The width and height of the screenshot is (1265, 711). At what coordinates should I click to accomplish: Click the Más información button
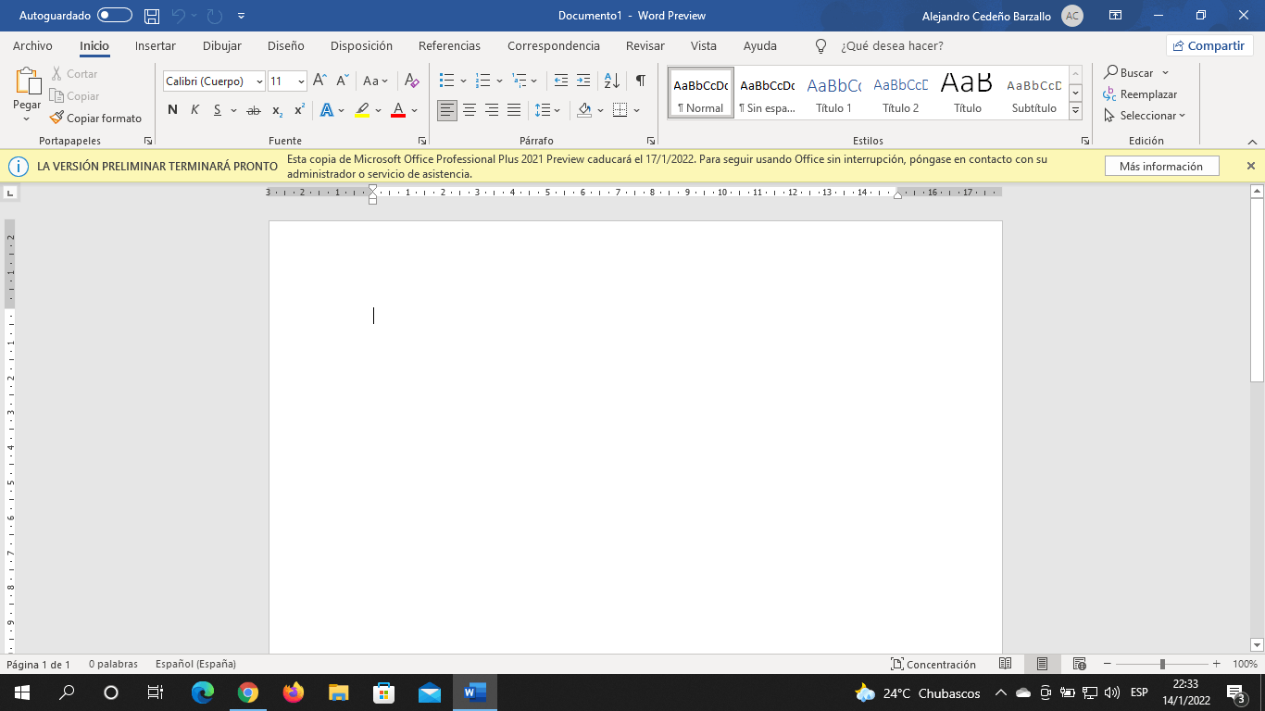click(1161, 167)
